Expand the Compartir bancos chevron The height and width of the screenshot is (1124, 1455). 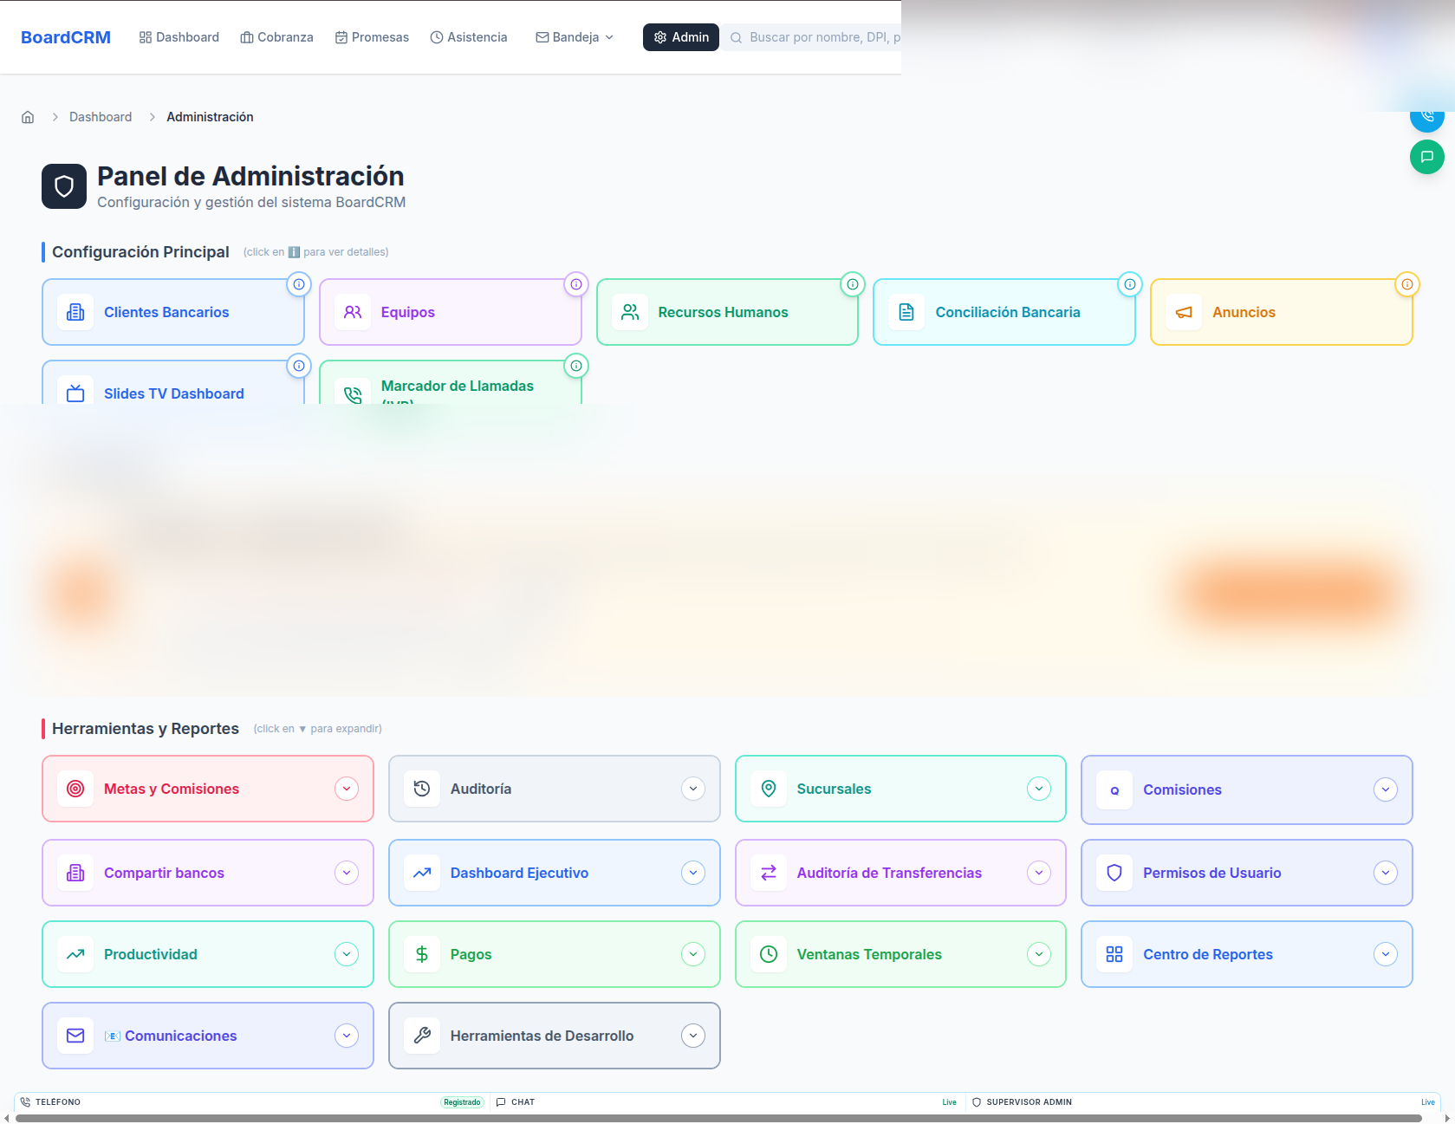pyautogui.click(x=347, y=873)
